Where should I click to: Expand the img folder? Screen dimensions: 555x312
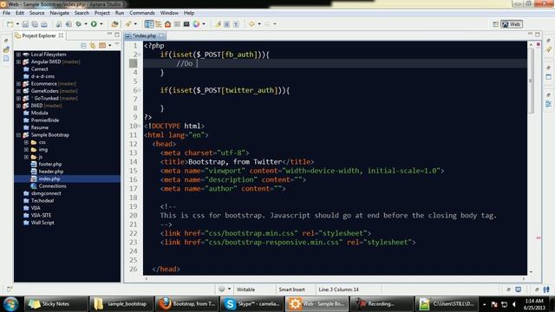26,150
